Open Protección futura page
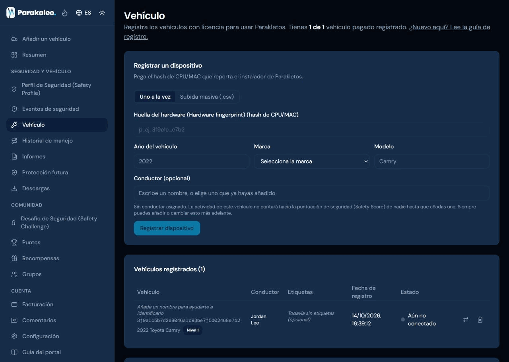This screenshot has width=509, height=362. click(x=57, y=173)
